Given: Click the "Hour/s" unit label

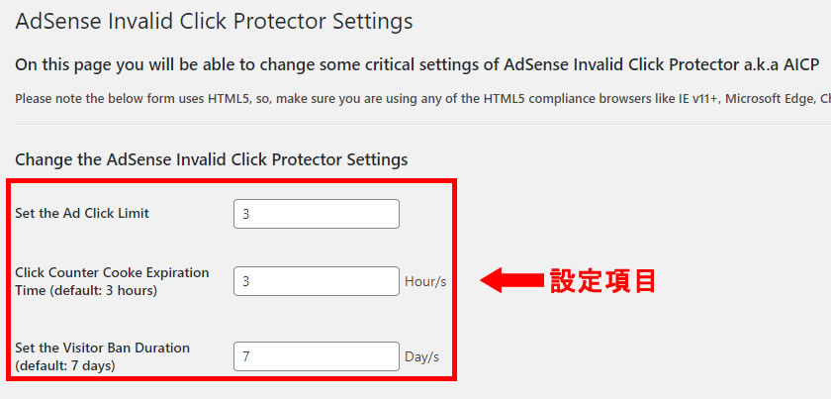Looking at the screenshot, I should (425, 281).
